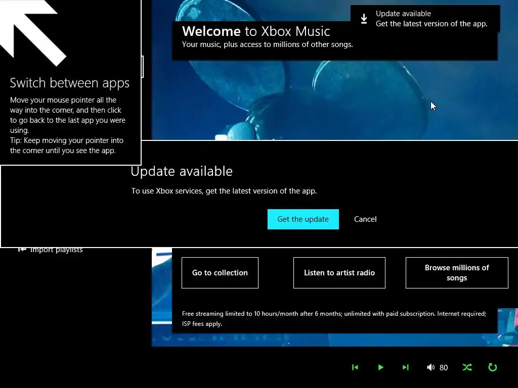Image resolution: width=518 pixels, height=388 pixels.
Task: Click the free streaming disclaimer text
Action: point(334,319)
